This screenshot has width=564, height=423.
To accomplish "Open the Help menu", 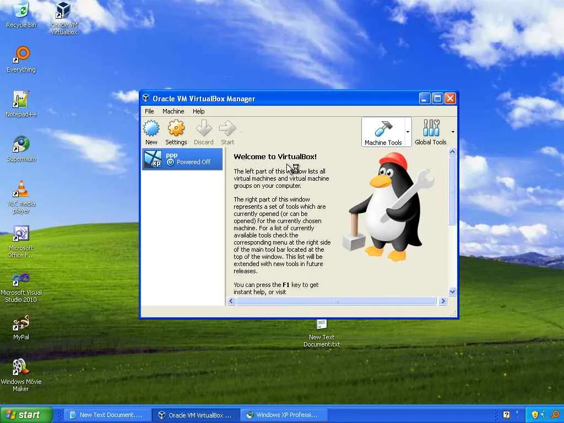I will tap(198, 111).
